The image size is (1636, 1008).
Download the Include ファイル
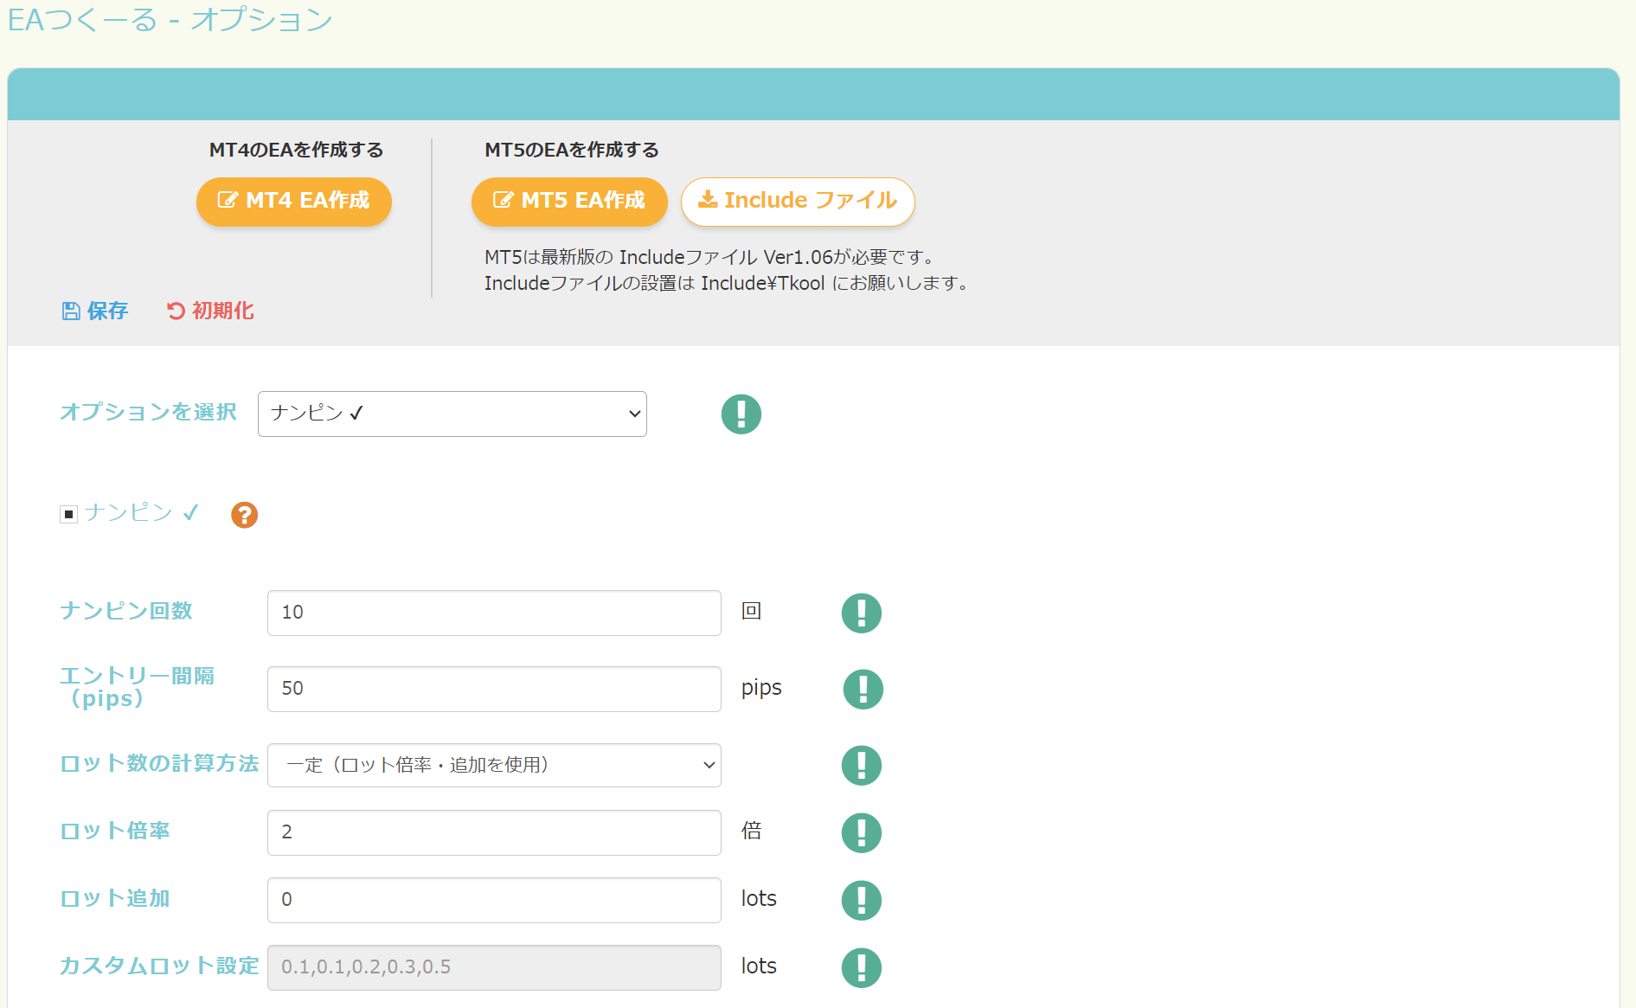(x=797, y=201)
